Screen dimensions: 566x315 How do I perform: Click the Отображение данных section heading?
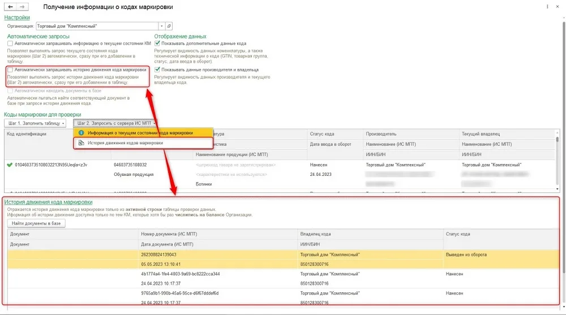point(180,36)
